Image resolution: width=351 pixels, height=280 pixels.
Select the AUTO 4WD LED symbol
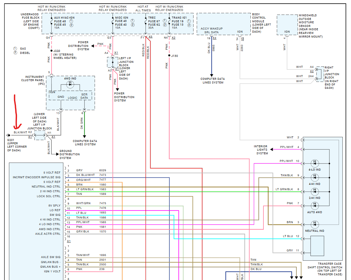(x=315, y=206)
